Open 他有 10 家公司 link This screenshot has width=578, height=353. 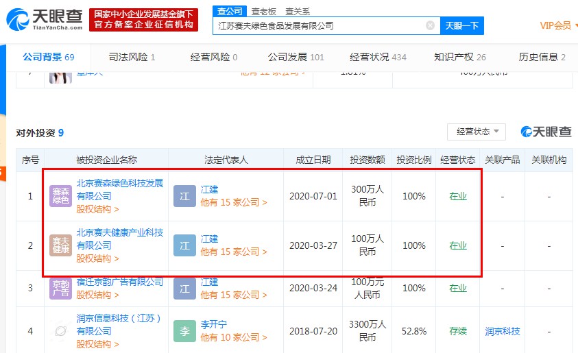pos(234,337)
